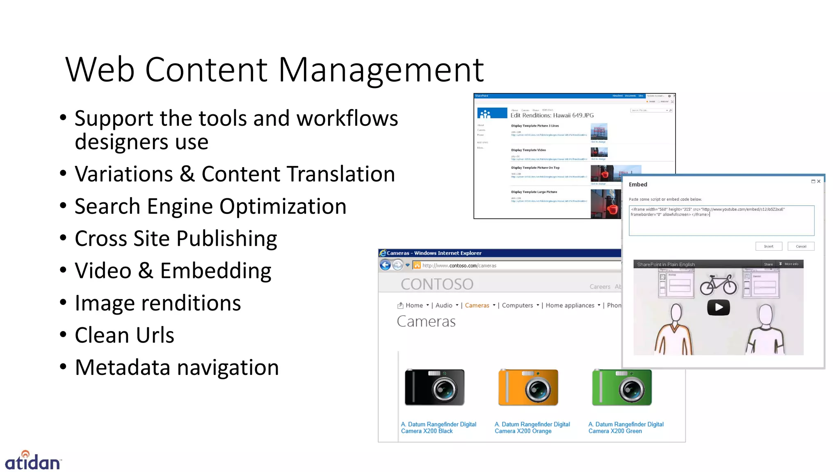Open the recent pages dropdown beside Forward
The width and height of the screenshot is (840, 472).
coord(407,265)
